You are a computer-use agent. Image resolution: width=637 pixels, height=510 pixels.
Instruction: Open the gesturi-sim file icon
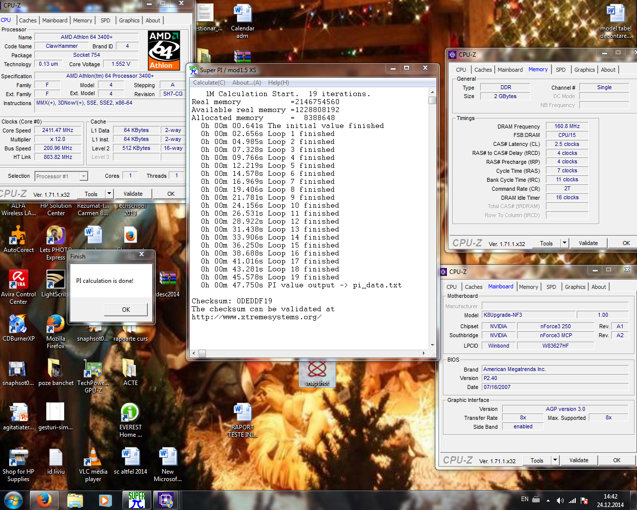click(56, 416)
